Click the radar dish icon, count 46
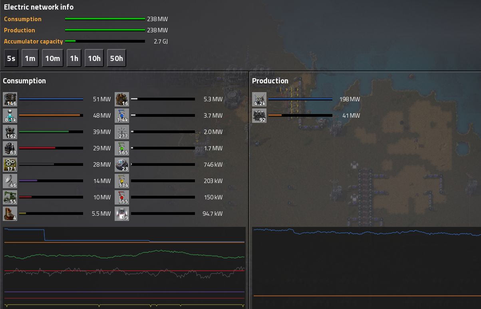The height and width of the screenshot is (309, 481). (10, 181)
